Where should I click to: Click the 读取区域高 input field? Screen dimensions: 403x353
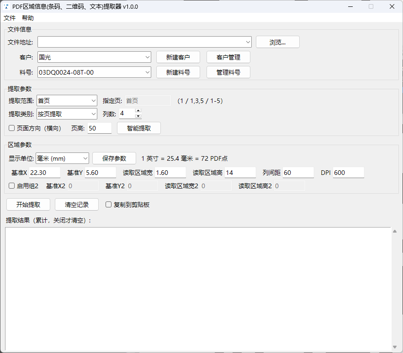[240, 173]
